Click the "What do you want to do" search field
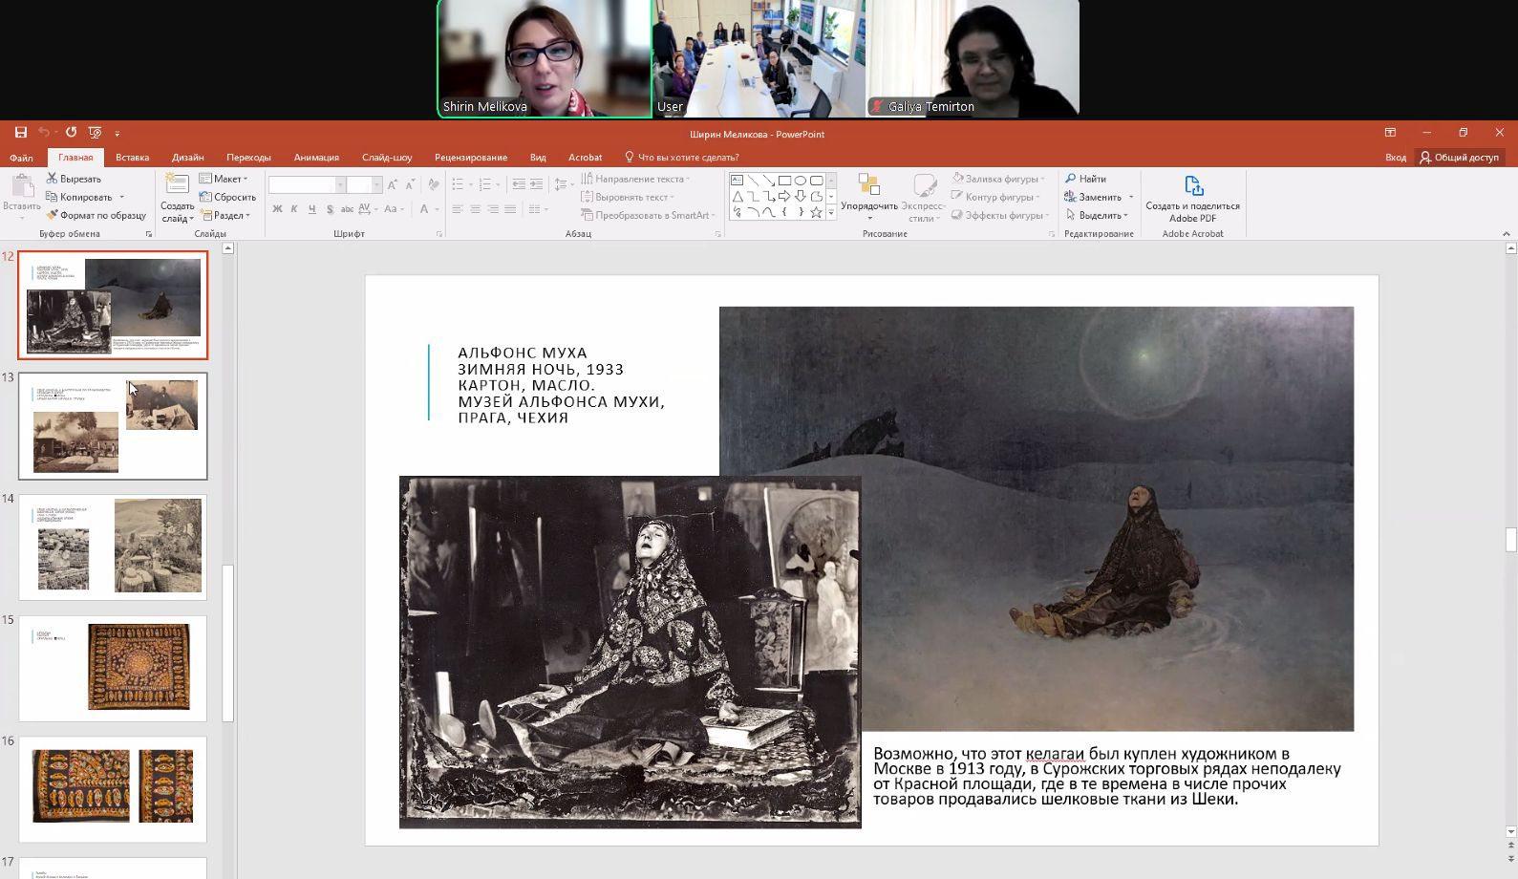Screen dimensions: 1518x879 coord(687,158)
